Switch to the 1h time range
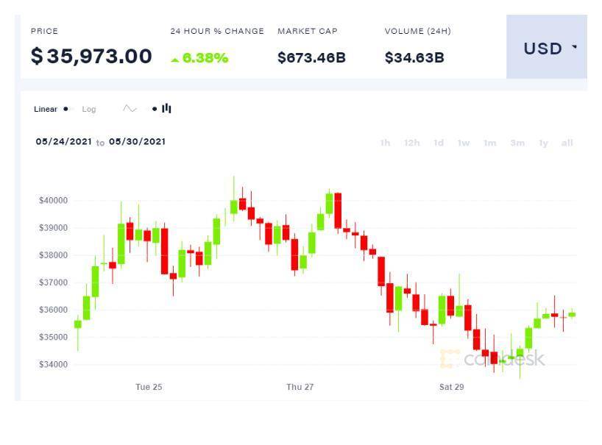Image resolution: width=602 pixels, height=445 pixels. (x=383, y=144)
